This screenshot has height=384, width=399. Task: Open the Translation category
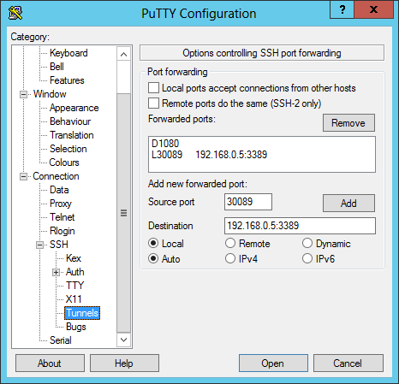(72, 135)
